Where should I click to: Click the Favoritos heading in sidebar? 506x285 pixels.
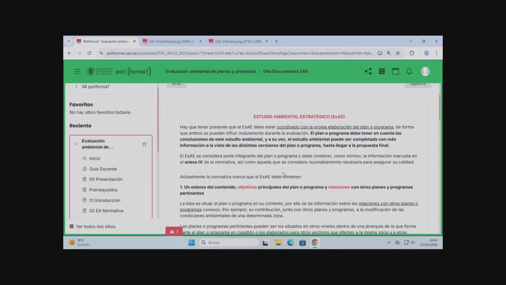click(81, 104)
